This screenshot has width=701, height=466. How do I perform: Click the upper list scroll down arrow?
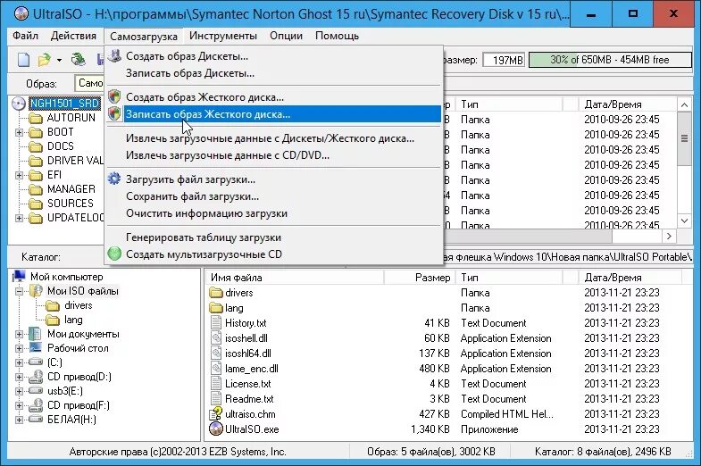tap(684, 221)
